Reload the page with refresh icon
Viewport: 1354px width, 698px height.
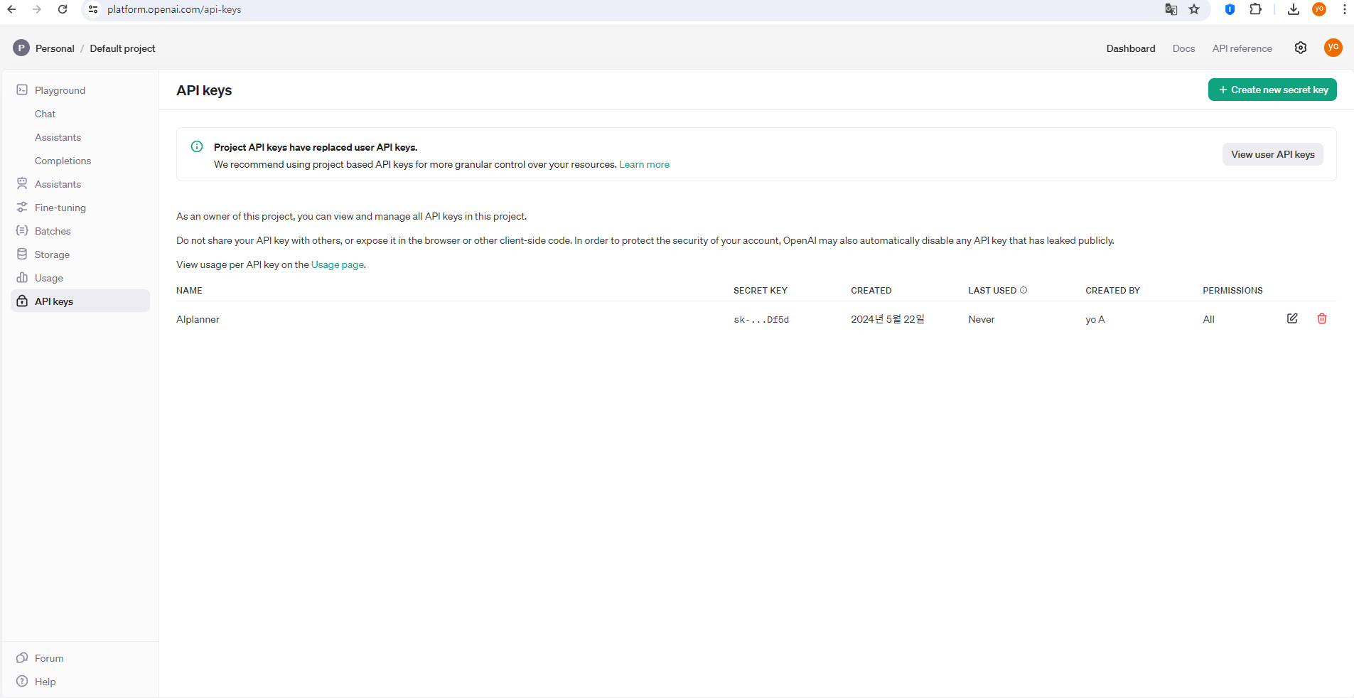(x=63, y=9)
